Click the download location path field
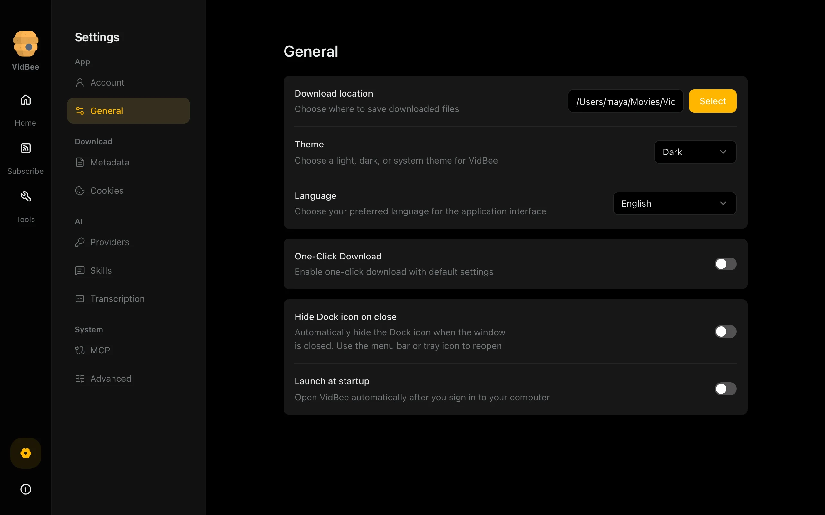The image size is (825, 515). (626, 101)
